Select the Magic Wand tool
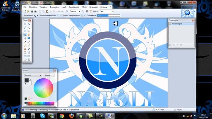Screen dimensions: 212x119 (x=25, y=35)
